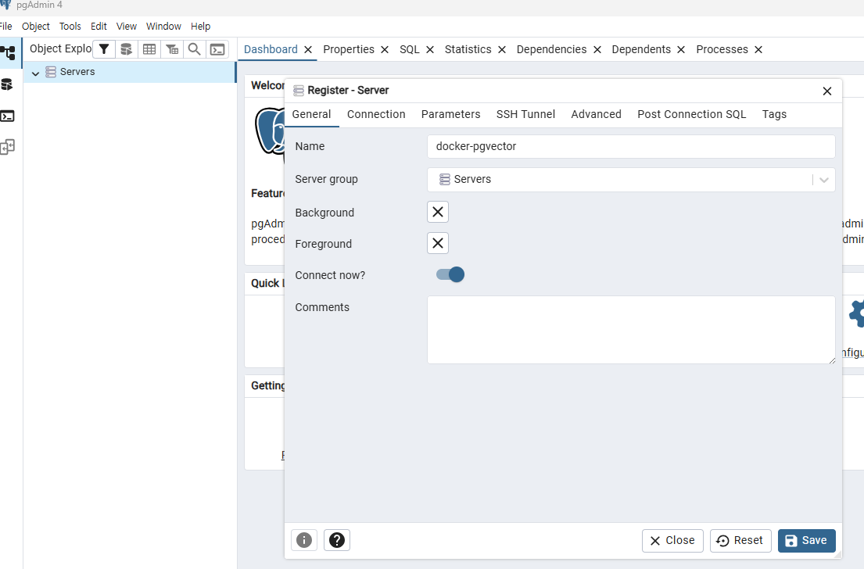Open the PSQL terminal sidebar icon
Image resolution: width=864 pixels, height=569 pixels.
(7, 116)
